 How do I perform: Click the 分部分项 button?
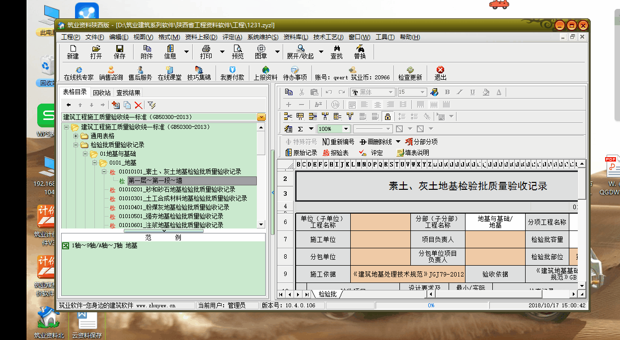tap(421, 142)
